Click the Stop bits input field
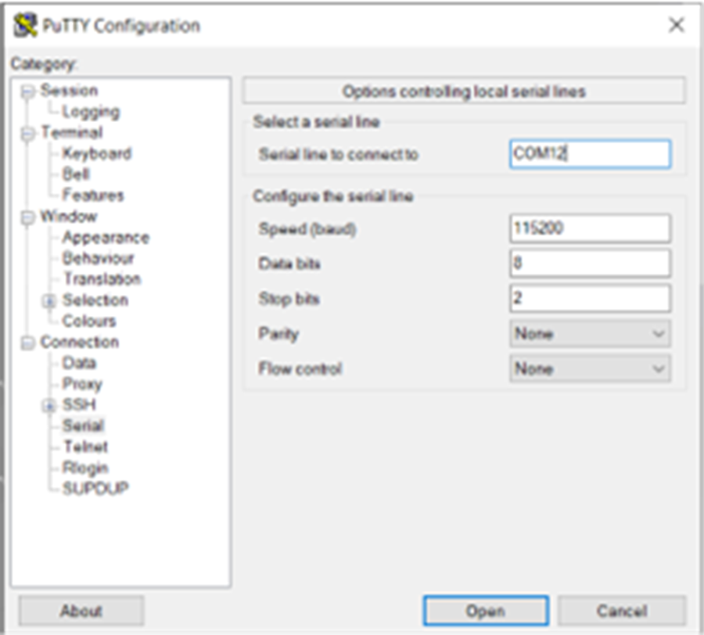704x635 pixels. pos(590,298)
